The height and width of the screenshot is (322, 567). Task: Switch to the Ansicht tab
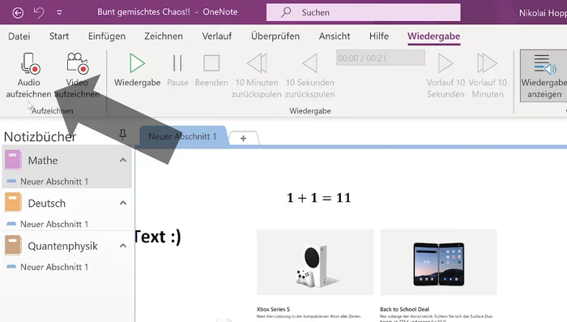tap(335, 36)
